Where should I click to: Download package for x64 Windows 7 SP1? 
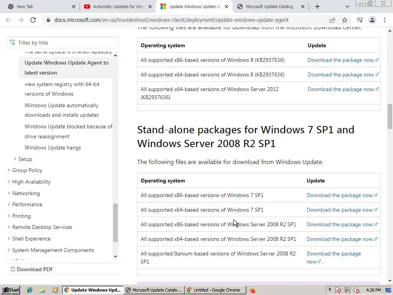(342, 210)
